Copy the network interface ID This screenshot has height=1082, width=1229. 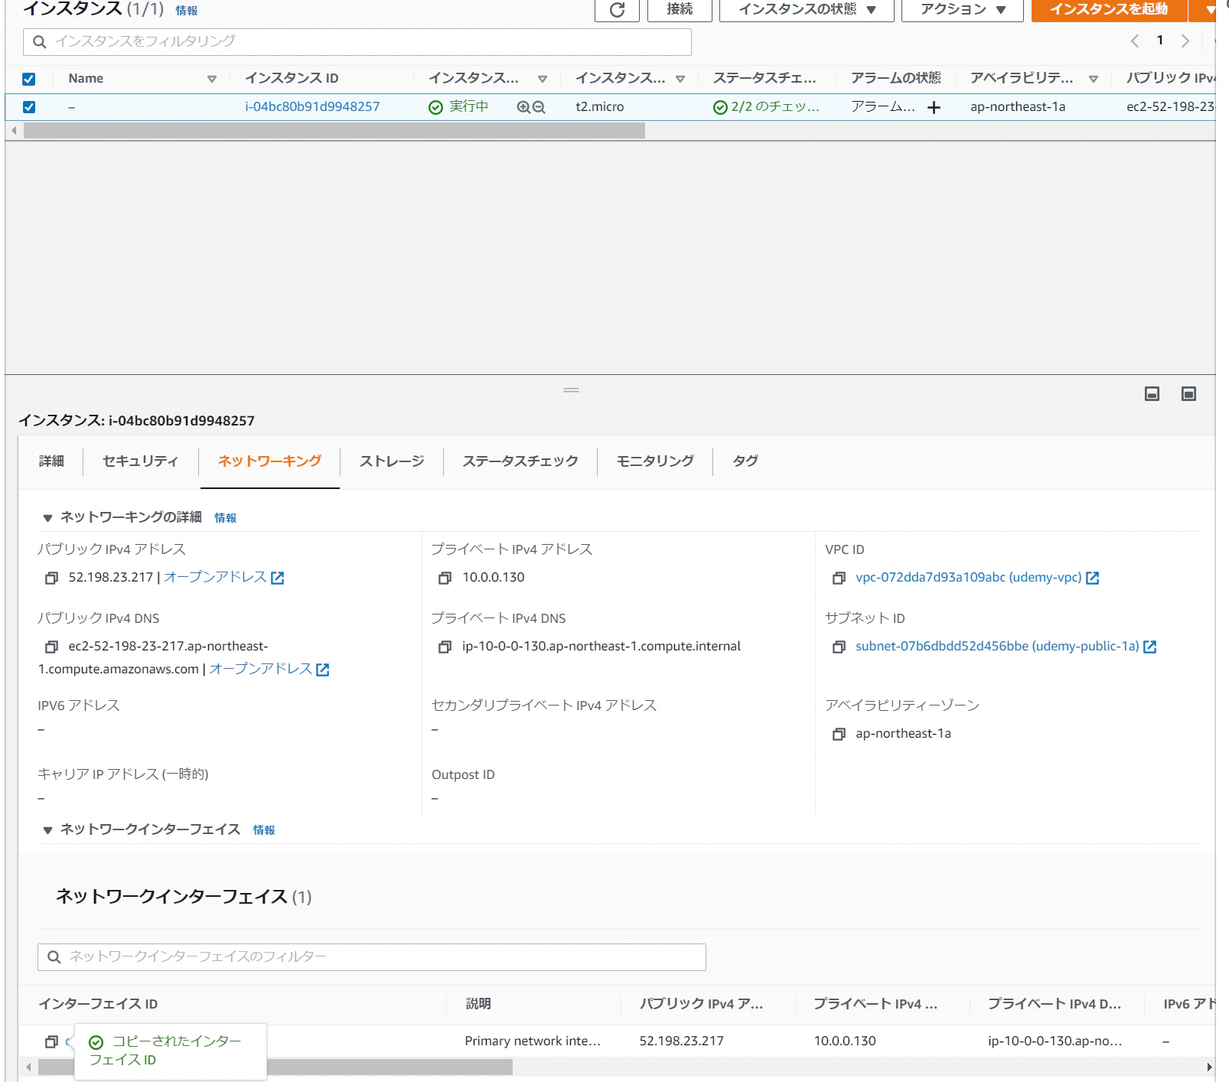click(x=51, y=1041)
